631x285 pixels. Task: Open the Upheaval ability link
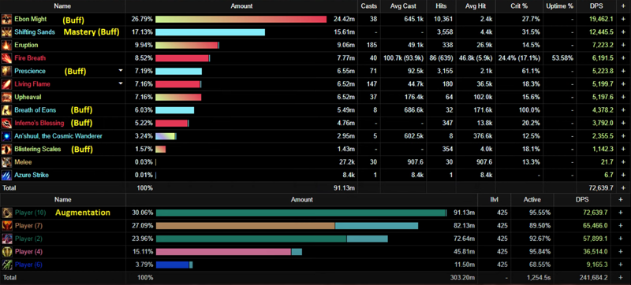(28, 97)
